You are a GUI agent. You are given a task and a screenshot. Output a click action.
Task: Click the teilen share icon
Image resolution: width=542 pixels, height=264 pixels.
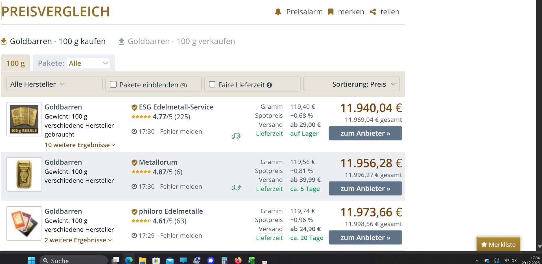373,12
